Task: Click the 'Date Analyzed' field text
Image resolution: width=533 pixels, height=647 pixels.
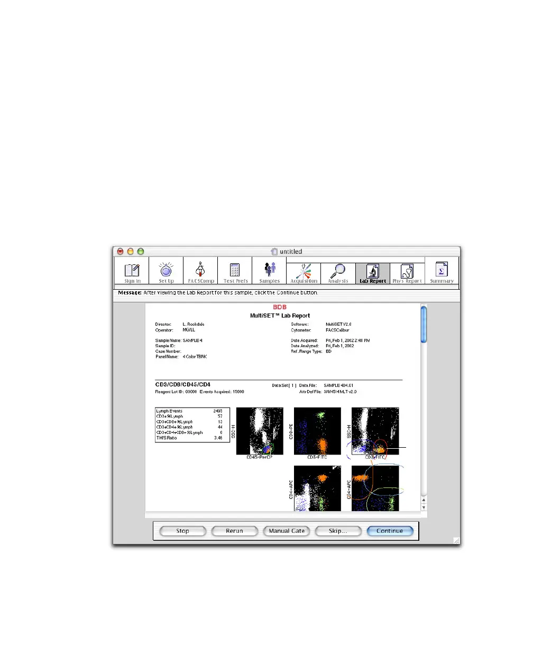Action: coord(323,346)
